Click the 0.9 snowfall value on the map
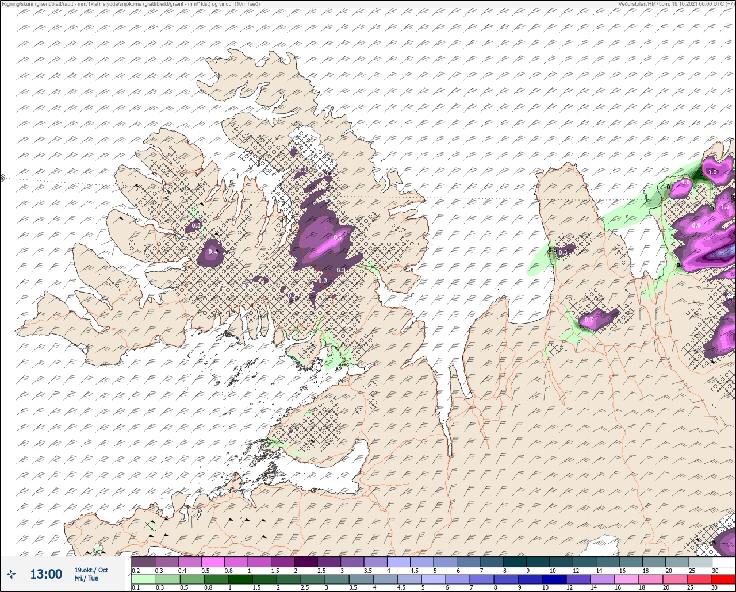The width and height of the screenshot is (736, 592). coord(696,225)
